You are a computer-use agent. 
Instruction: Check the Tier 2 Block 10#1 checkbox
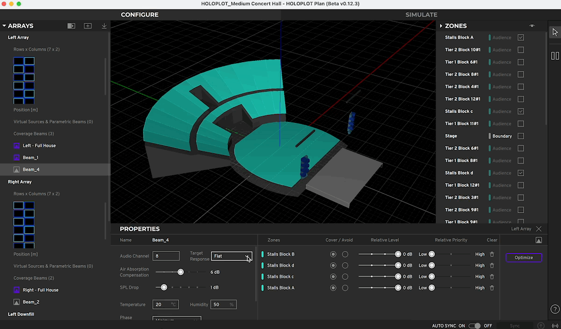pyautogui.click(x=521, y=50)
